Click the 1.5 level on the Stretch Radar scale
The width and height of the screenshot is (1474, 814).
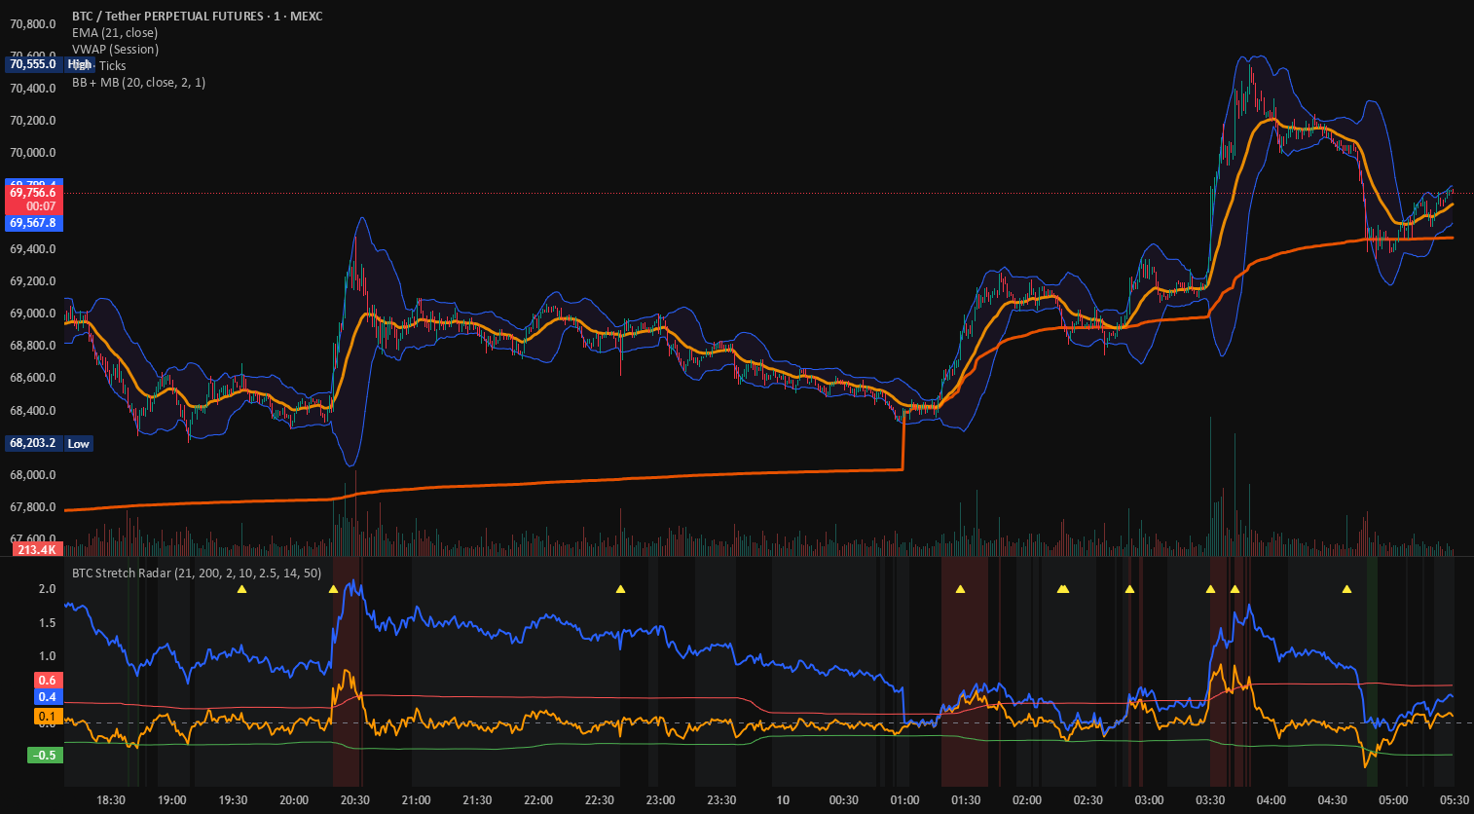point(47,623)
